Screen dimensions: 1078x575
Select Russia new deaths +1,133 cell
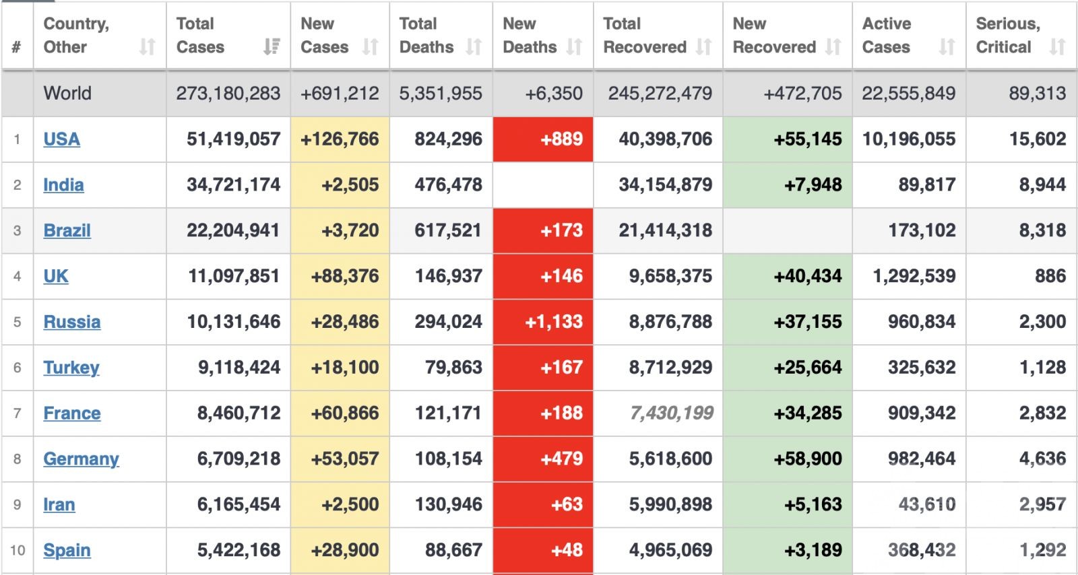543,322
